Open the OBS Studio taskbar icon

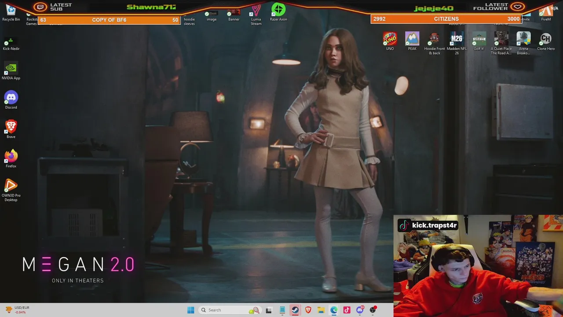[373, 310]
